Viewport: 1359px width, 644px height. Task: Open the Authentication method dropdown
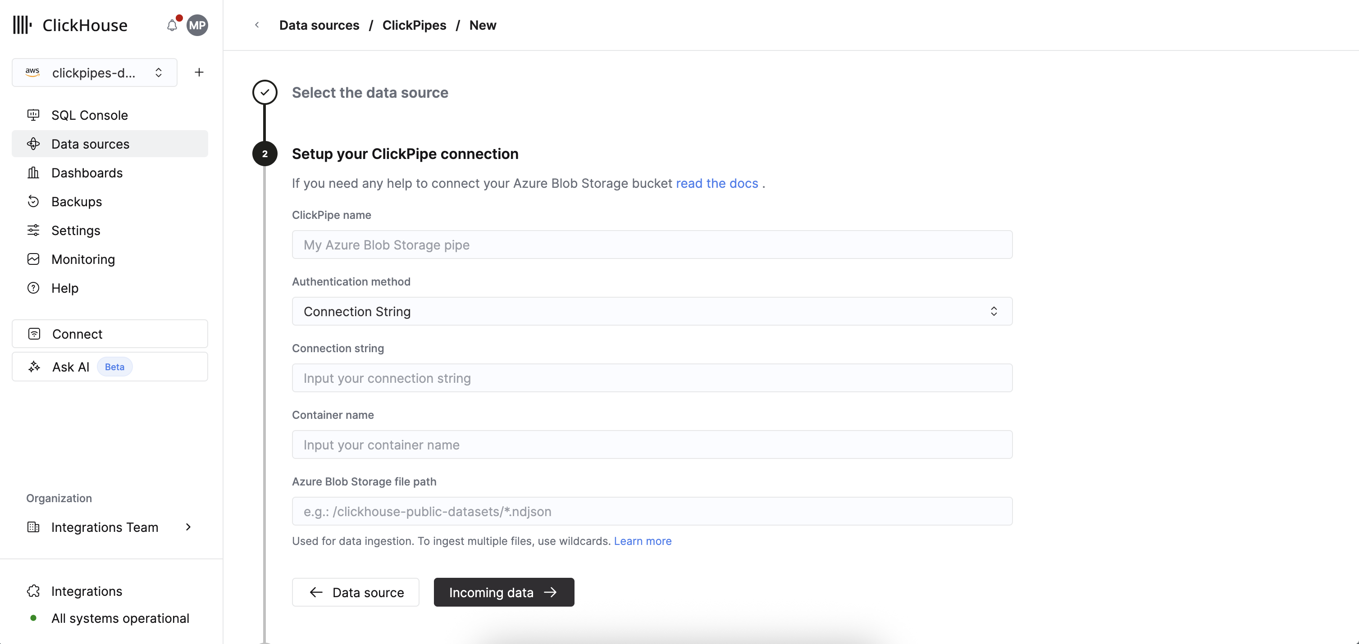pyautogui.click(x=652, y=311)
